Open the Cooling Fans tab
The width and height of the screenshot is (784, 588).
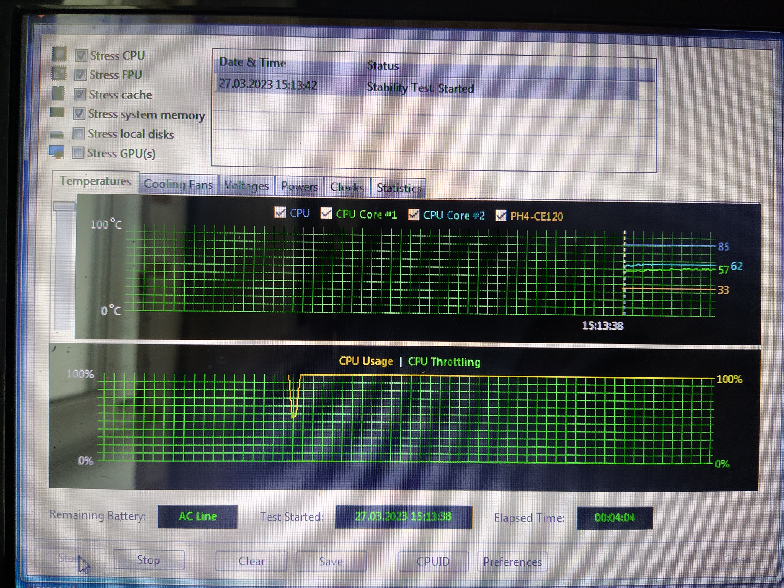click(178, 185)
